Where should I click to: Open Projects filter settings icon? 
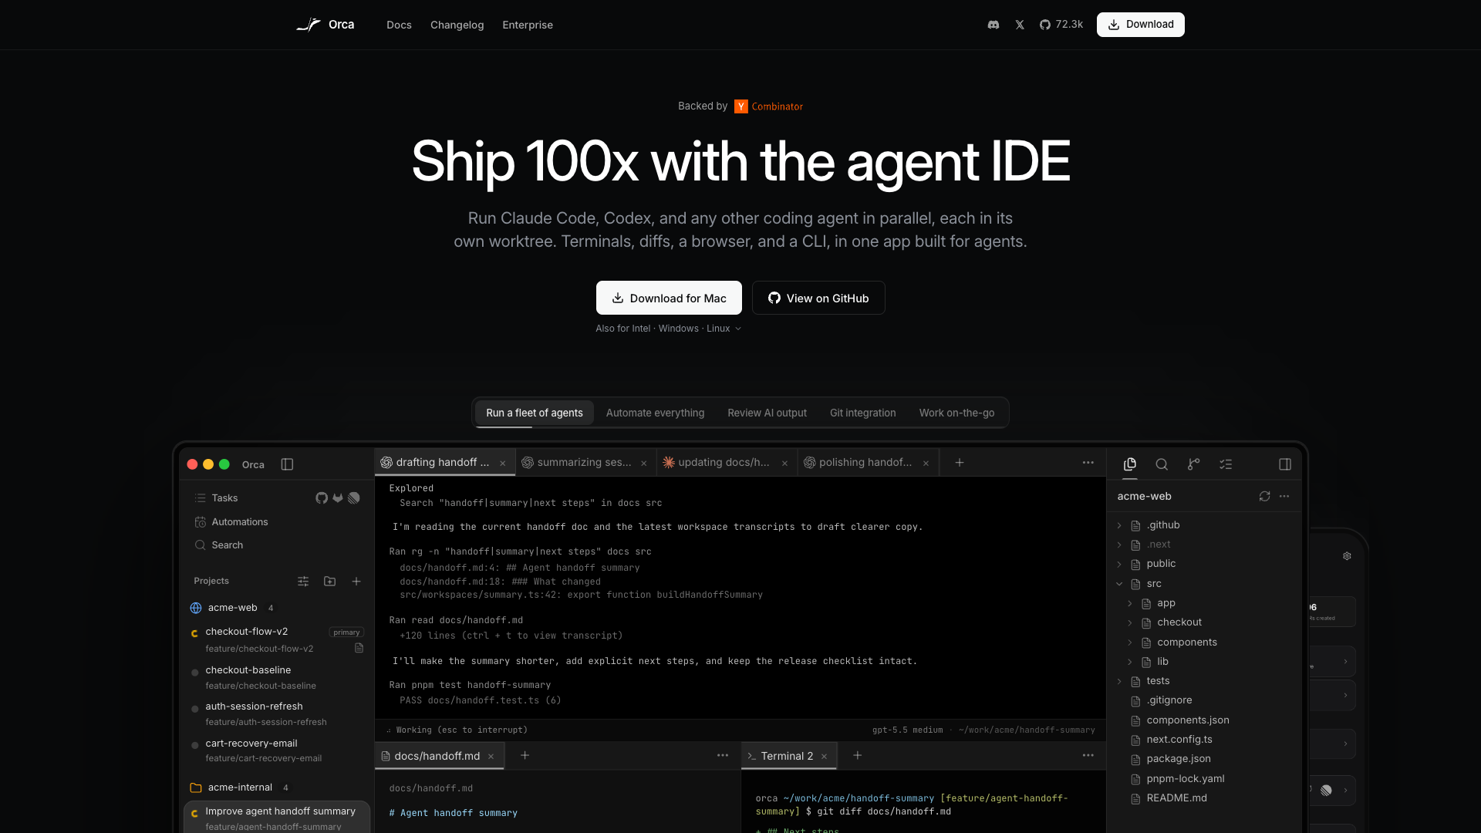point(303,582)
